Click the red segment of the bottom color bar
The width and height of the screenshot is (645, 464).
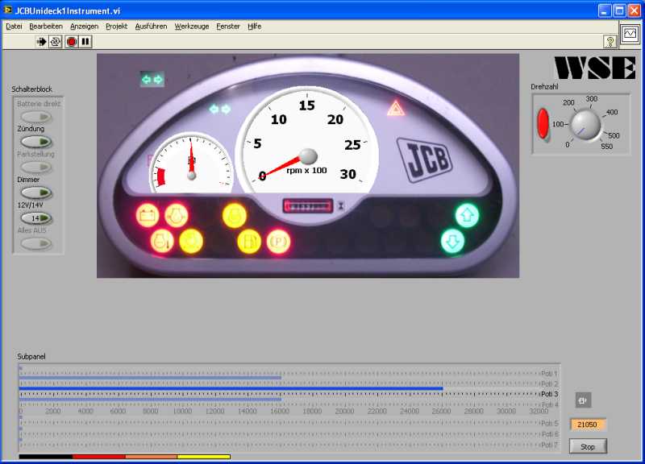pos(98,457)
